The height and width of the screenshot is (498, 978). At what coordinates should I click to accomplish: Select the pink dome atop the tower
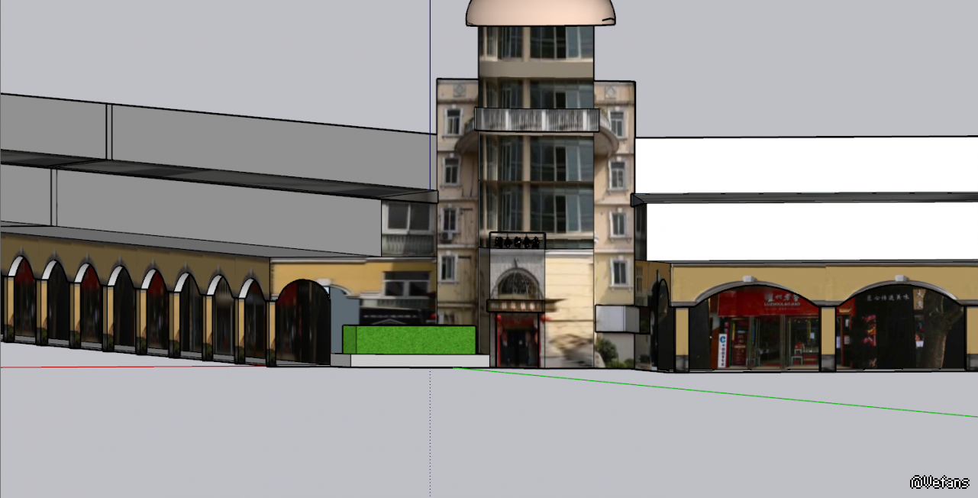541,13
